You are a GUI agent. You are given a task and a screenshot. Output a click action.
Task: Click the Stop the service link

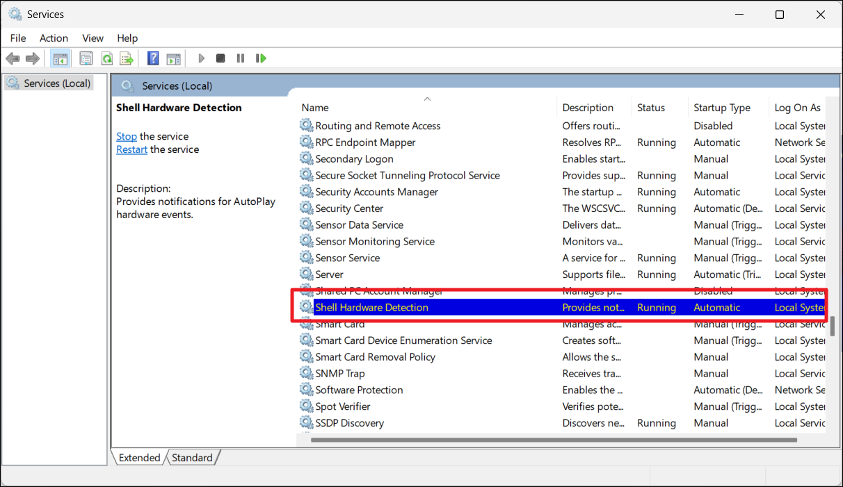click(x=127, y=136)
